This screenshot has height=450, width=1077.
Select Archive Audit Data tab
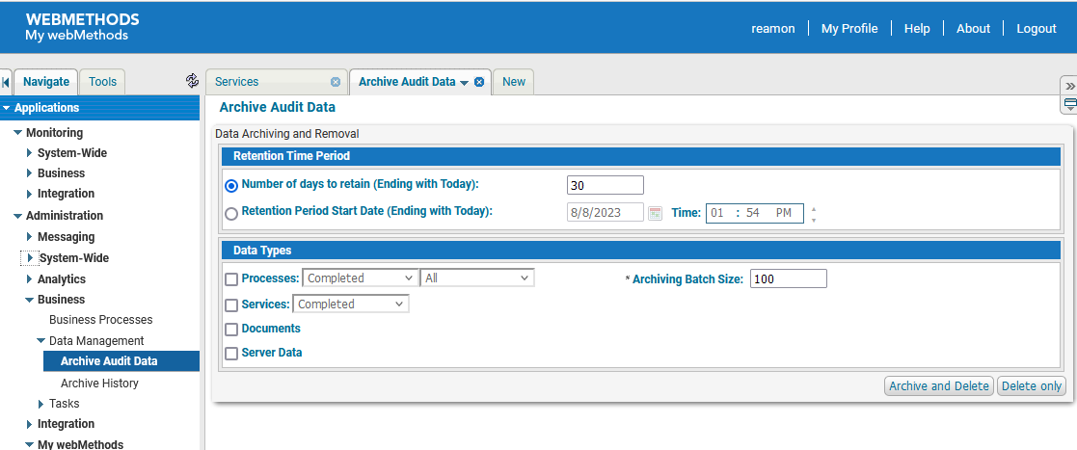click(407, 82)
